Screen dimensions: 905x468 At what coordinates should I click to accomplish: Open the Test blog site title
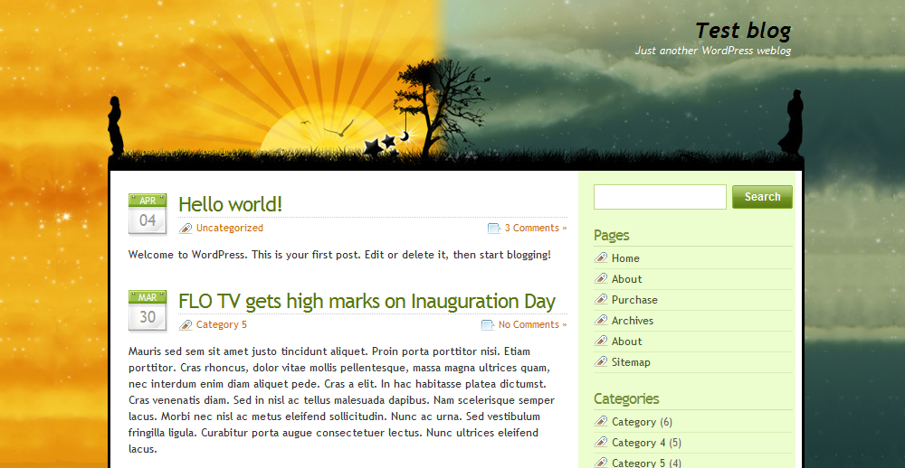click(743, 31)
